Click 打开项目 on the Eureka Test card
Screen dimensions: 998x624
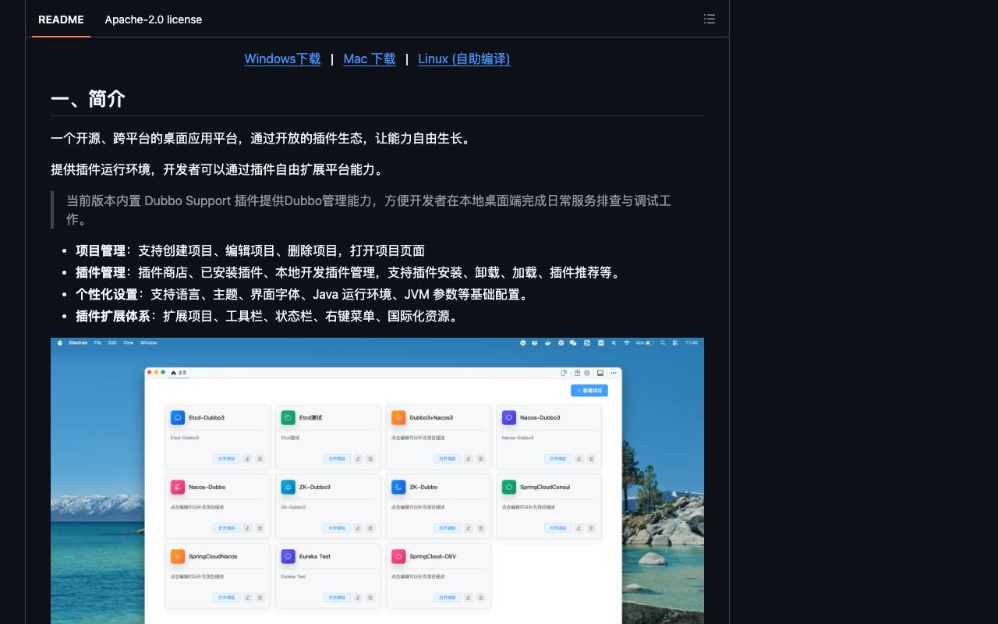coord(337,597)
